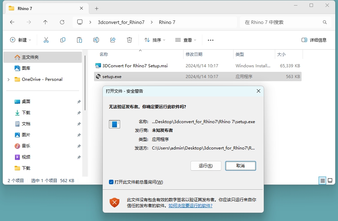This screenshot has width=338, height=221.
Task: Click the Rename icon in toolbar
Action: 96,40
